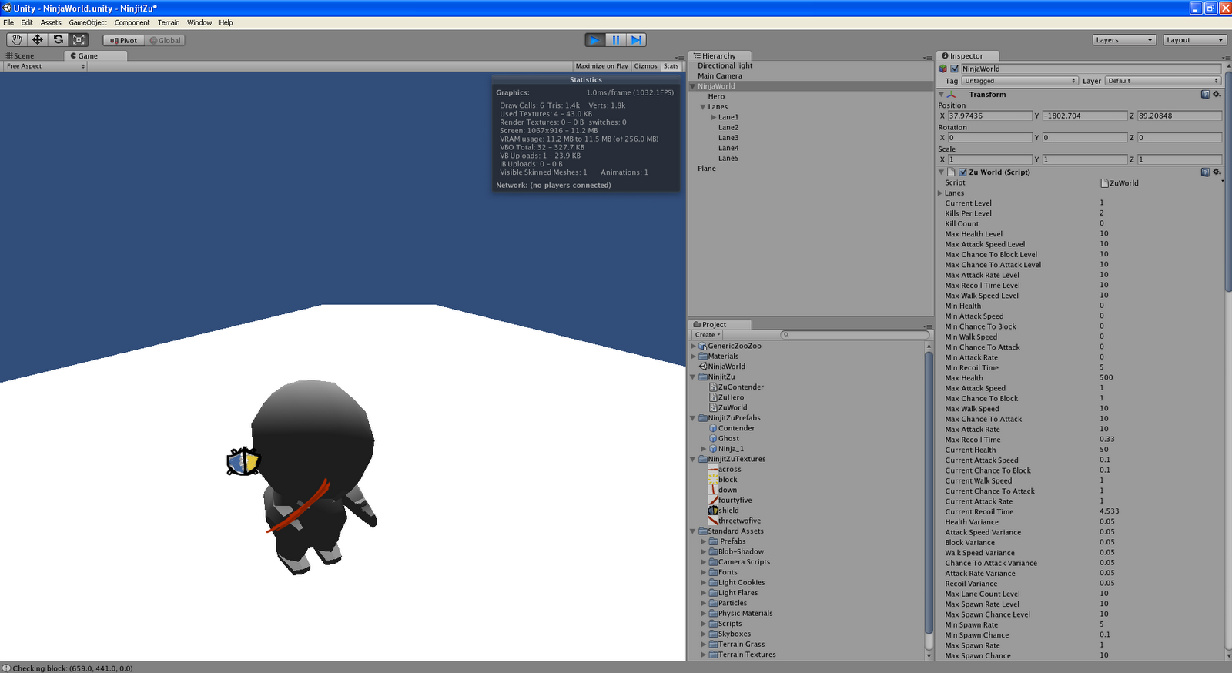Click the Position X field
The width and height of the screenshot is (1232, 673).
click(x=989, y=116)
